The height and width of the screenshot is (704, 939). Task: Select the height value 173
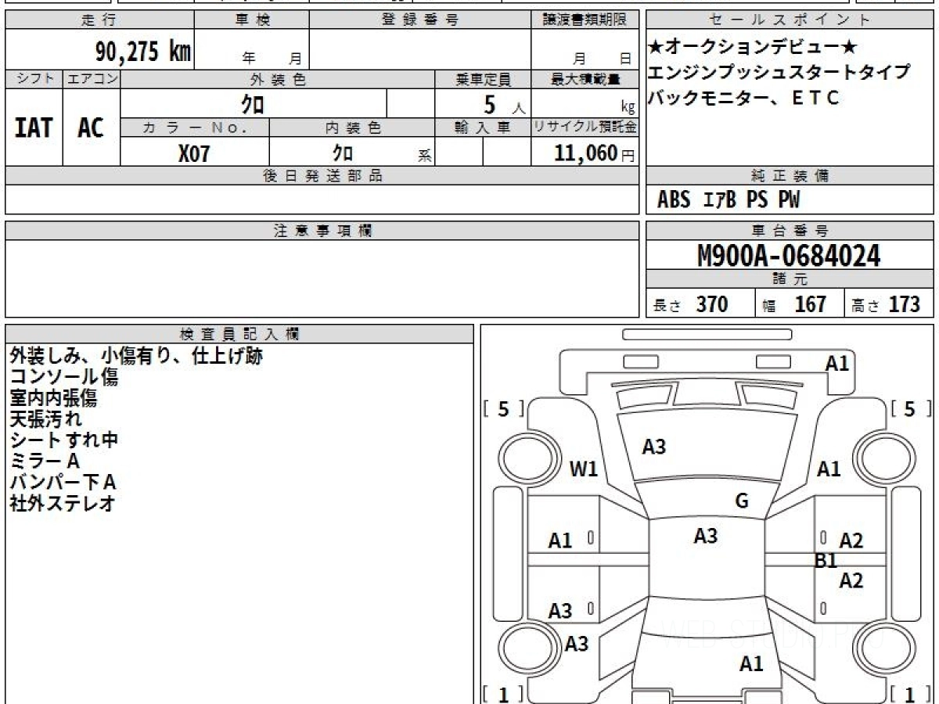[x=904, y=304]
